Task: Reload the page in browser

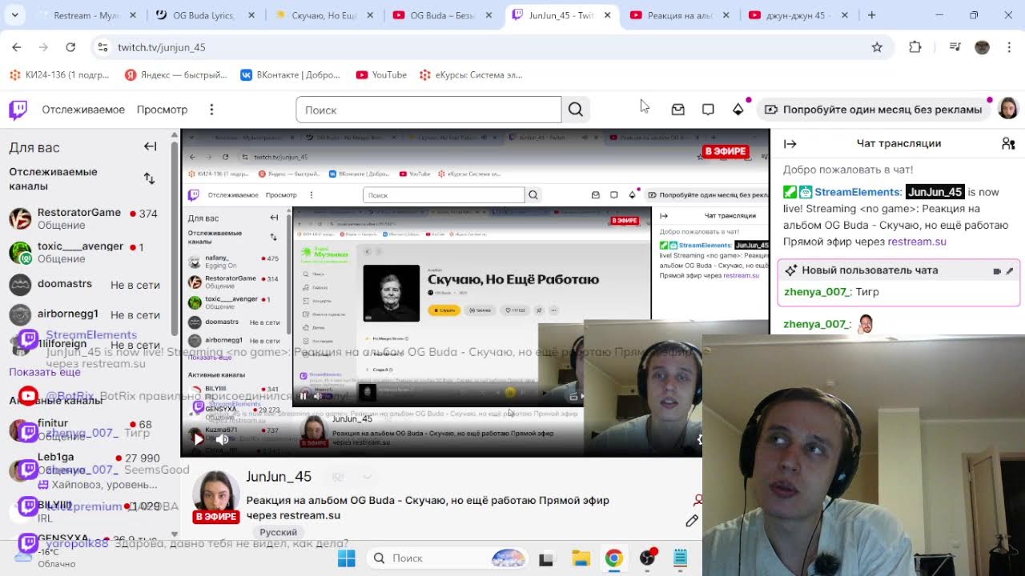Action: [x=70, y=47]
